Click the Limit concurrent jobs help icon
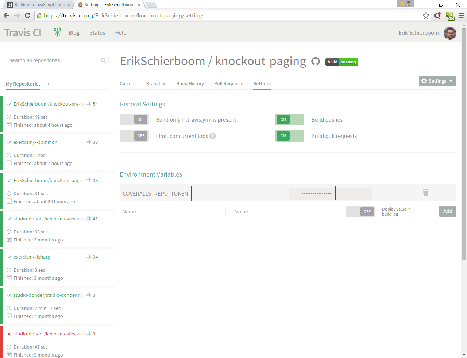This screenshot has height=358, width=467. click(x=213, y=136)
